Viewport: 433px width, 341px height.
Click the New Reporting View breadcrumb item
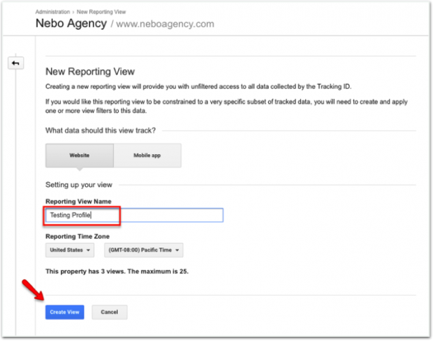102,12
